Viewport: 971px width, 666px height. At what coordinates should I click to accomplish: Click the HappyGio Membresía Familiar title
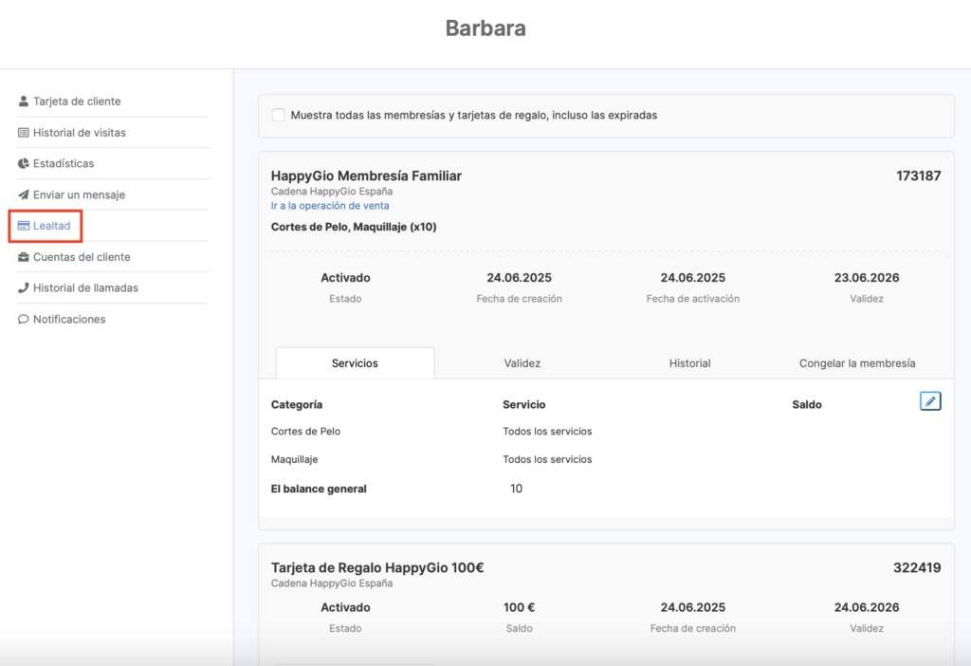366,176
